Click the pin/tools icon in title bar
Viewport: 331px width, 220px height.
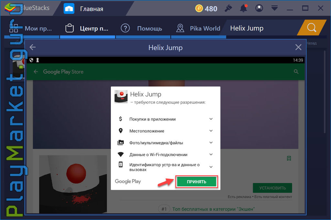[228, 8]
